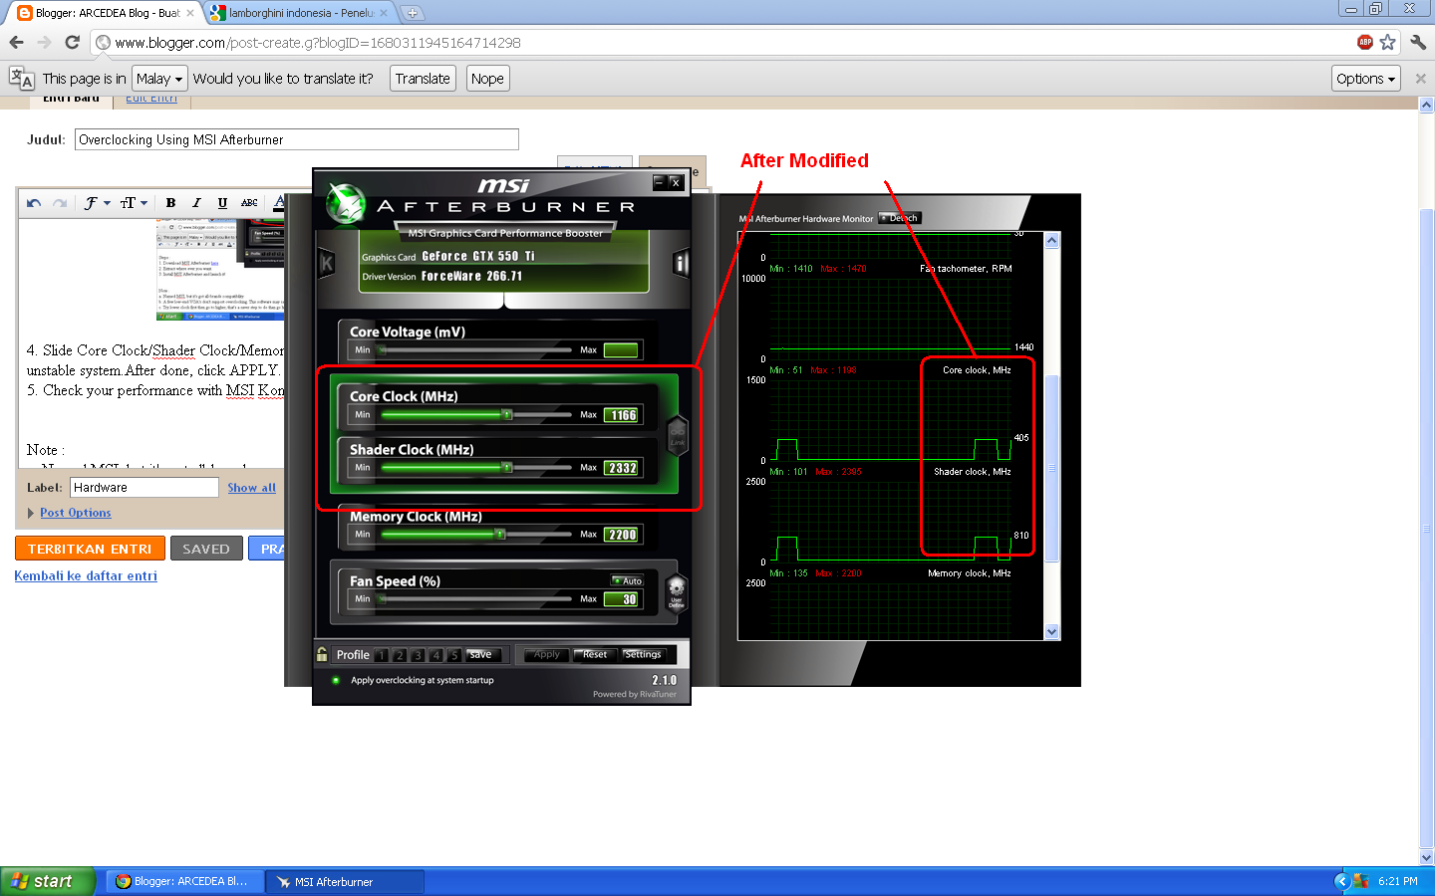
Task: Click the Nope button
Action: (x=487, y=79)
